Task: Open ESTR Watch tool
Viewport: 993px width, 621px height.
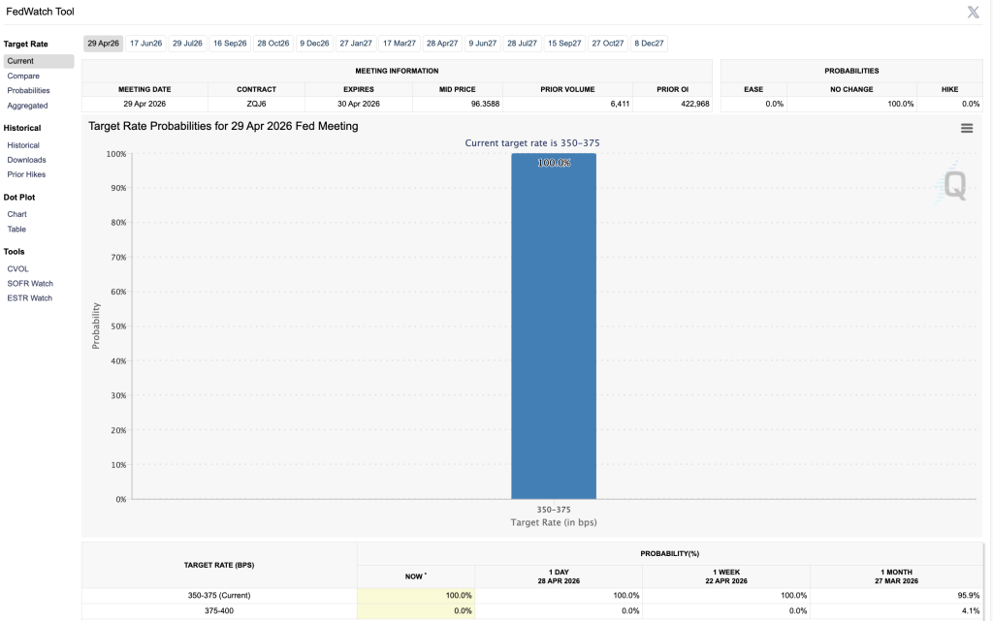Action: point(29,298)
